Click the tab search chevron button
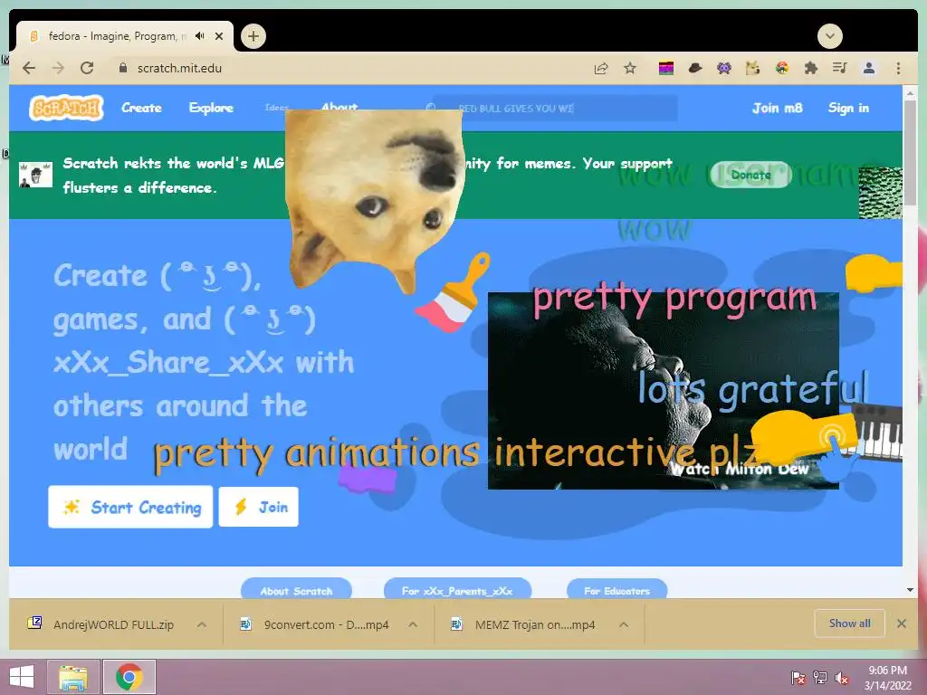927x695 pixels. pos(830,36)
